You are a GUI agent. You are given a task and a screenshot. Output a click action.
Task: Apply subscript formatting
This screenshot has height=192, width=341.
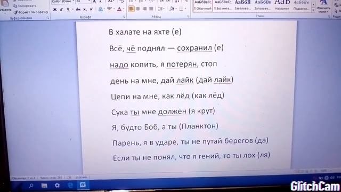click(85, 10)
